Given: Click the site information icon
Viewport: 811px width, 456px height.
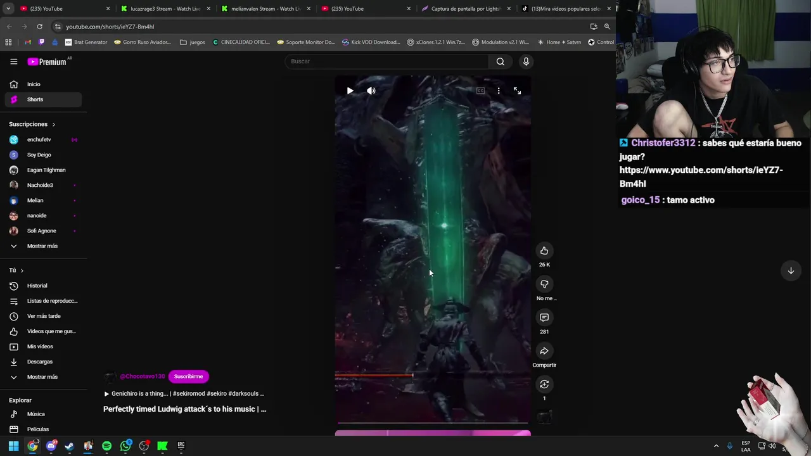Looking at the screenshot, I should [x=58, y=27].
